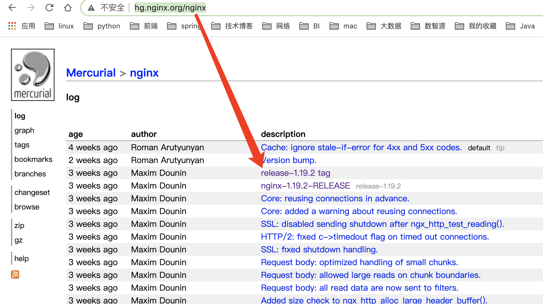
Task: Select tags in the sidebar menu
Action: pyautogui.click(x=22, y=145)
